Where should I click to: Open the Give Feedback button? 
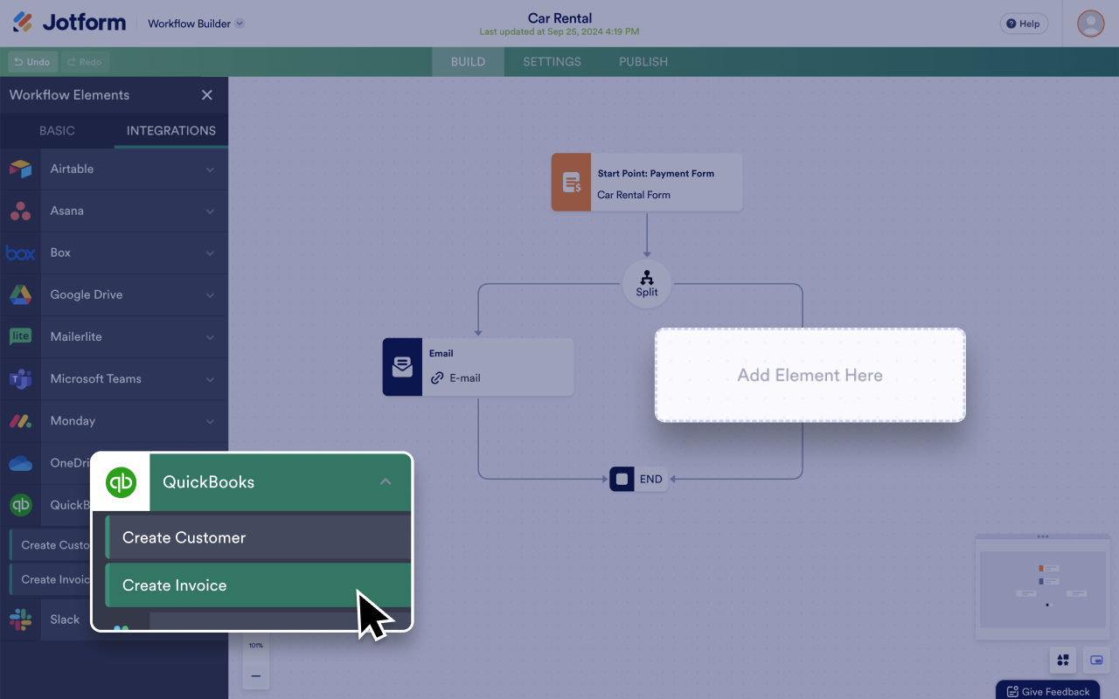(x=1047, y=691)
